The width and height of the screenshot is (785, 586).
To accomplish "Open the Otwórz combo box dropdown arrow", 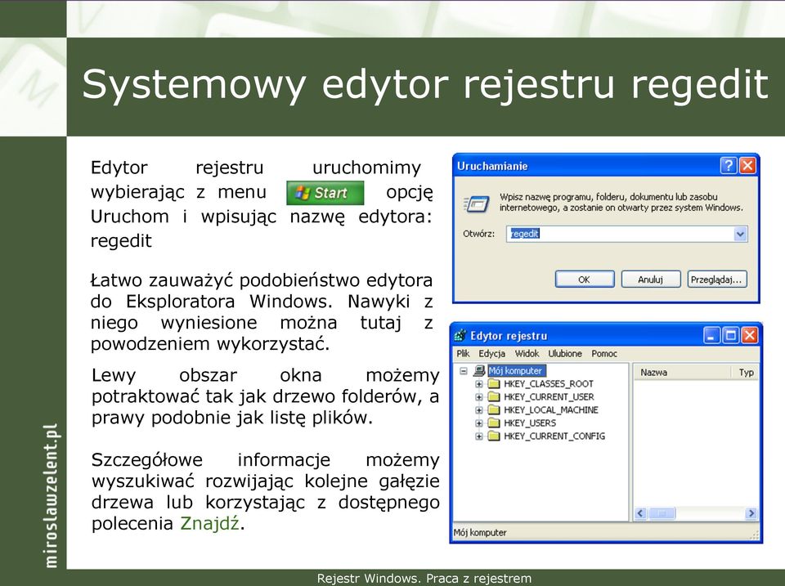I will click(x=741, y=234).
